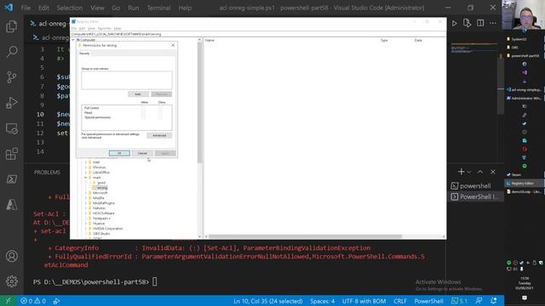545x306 pixels.
Task: Expand the LibreOffice registry key
Action: (86, 173)
